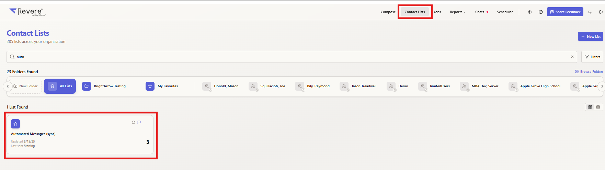Open the help question-mark icon
The width and height of the screenshot is (605, 170).
[x=541, y=12]
